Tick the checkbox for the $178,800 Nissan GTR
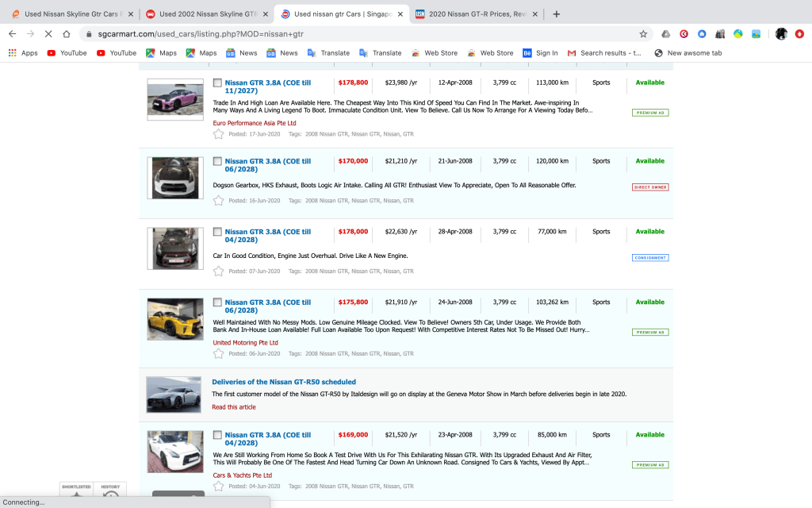 (218, 83)
